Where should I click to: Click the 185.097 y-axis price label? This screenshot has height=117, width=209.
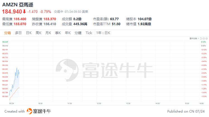click(5, 69)
